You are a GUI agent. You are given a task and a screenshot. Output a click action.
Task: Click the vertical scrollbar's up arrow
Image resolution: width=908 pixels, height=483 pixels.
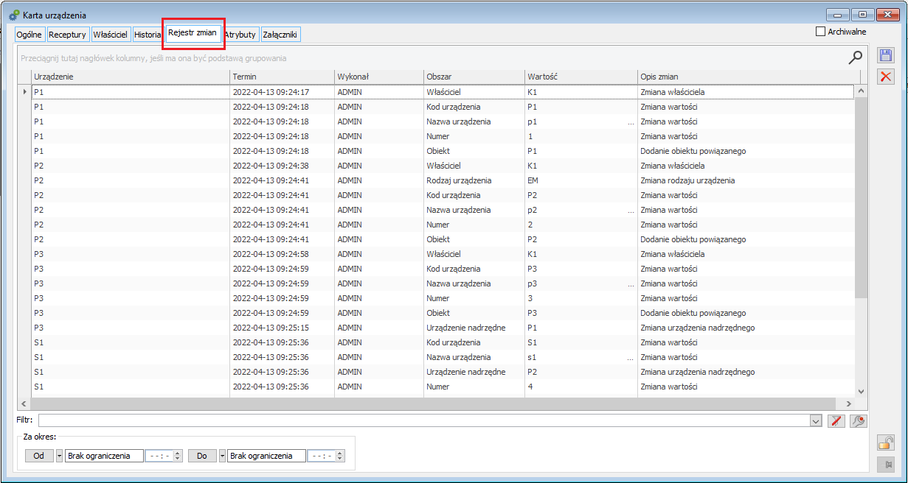click(x=861, y=92)
